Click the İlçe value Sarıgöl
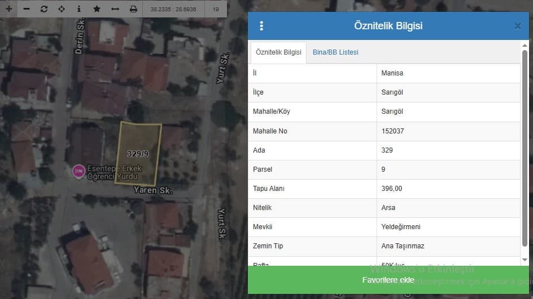This screenshot has height=299, width=533. [x=392, y=92]
